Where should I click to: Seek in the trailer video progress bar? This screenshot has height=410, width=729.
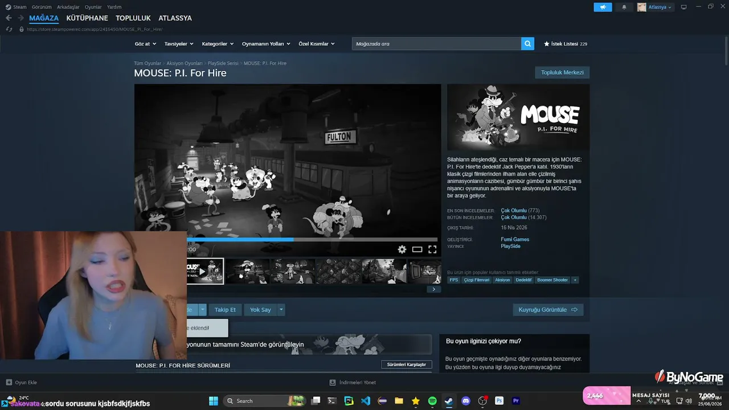point(312,240)
